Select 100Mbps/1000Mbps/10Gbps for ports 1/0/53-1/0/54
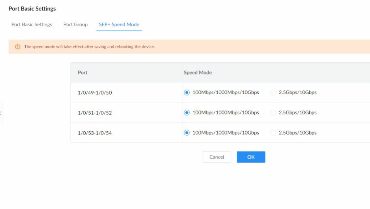 (187, 133)
